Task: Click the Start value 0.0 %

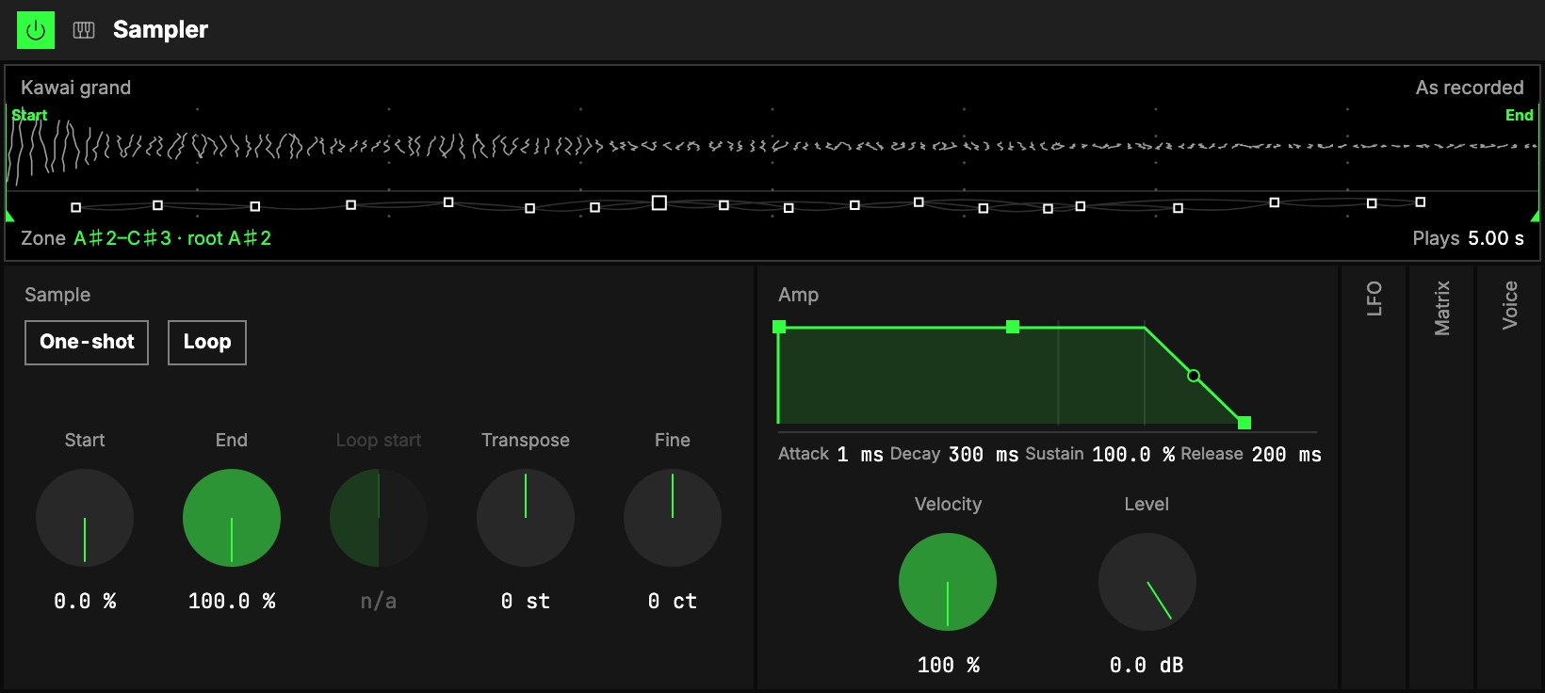Action: click(85, 601)
